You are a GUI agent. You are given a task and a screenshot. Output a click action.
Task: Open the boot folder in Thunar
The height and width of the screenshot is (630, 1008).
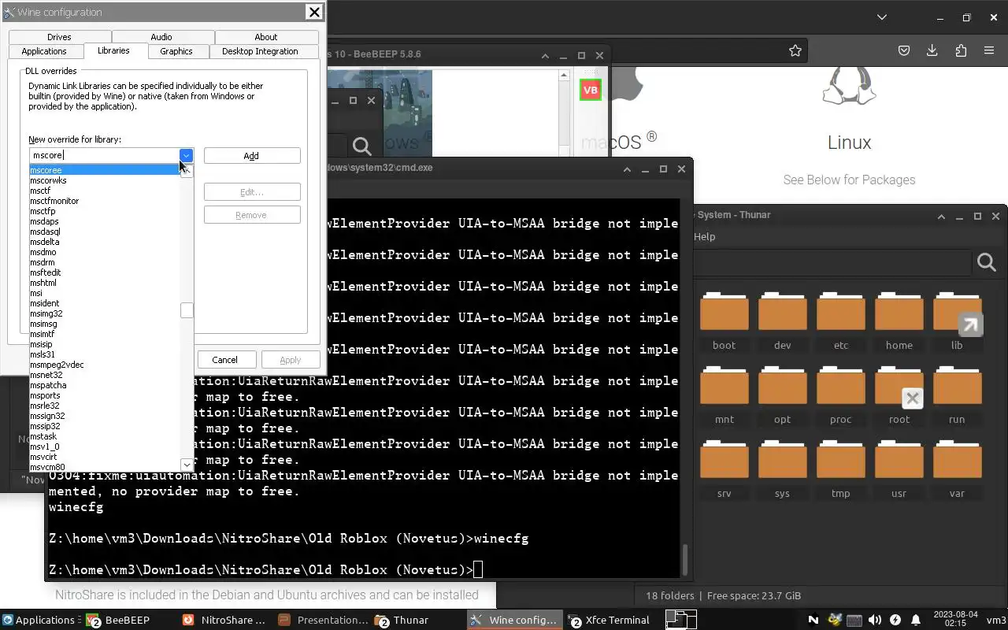pyautogui.click(x=724, y=321)
